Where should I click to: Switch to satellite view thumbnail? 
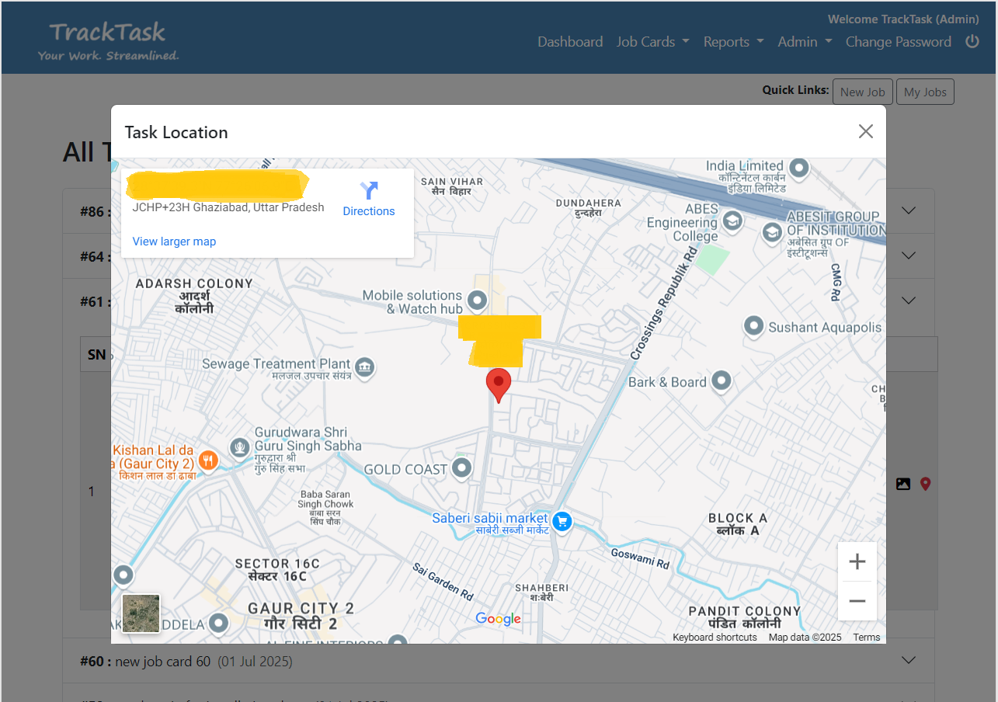tap(141, 613)
